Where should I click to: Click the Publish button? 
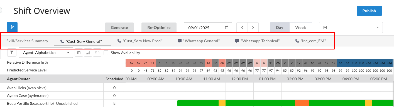(369, 11)
